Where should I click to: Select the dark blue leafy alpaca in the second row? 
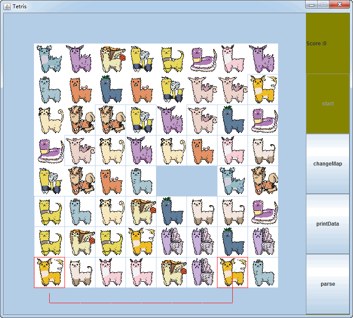click(x=110, y=90)
